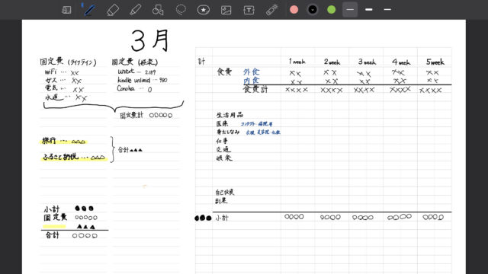Viewport: 488px width, 274px height.
Task: Click the 小計 label in the bottom summary
Action: pos(51,209)
